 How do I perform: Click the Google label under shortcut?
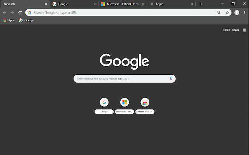pos(104,112)
